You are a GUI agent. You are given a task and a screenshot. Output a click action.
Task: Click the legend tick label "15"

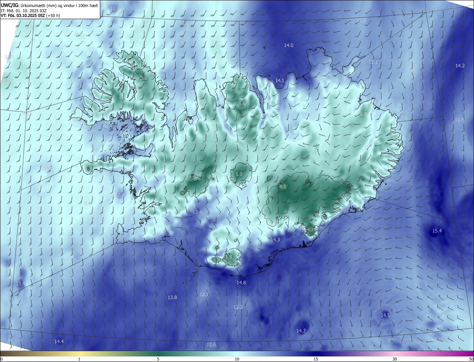pyautogui.click(x=316, y=359)
